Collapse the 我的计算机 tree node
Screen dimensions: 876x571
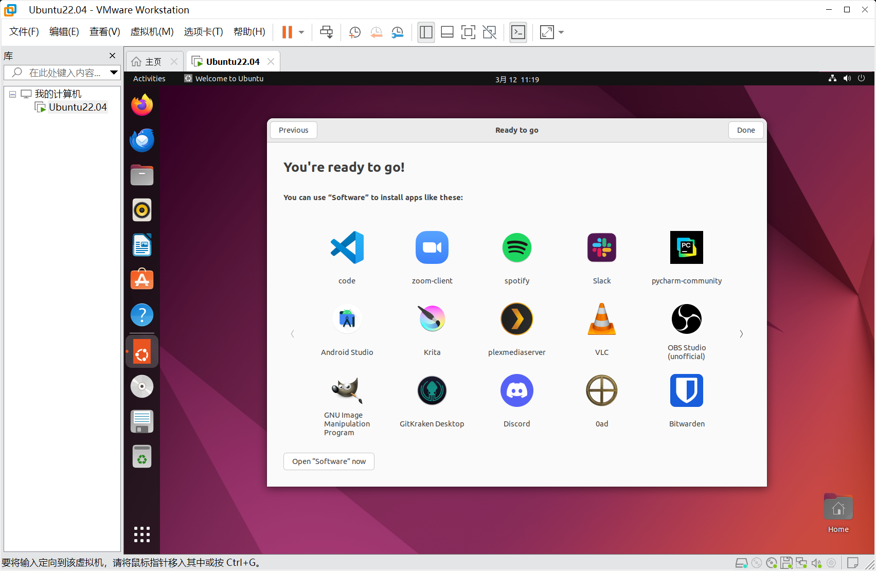(12, 94)
